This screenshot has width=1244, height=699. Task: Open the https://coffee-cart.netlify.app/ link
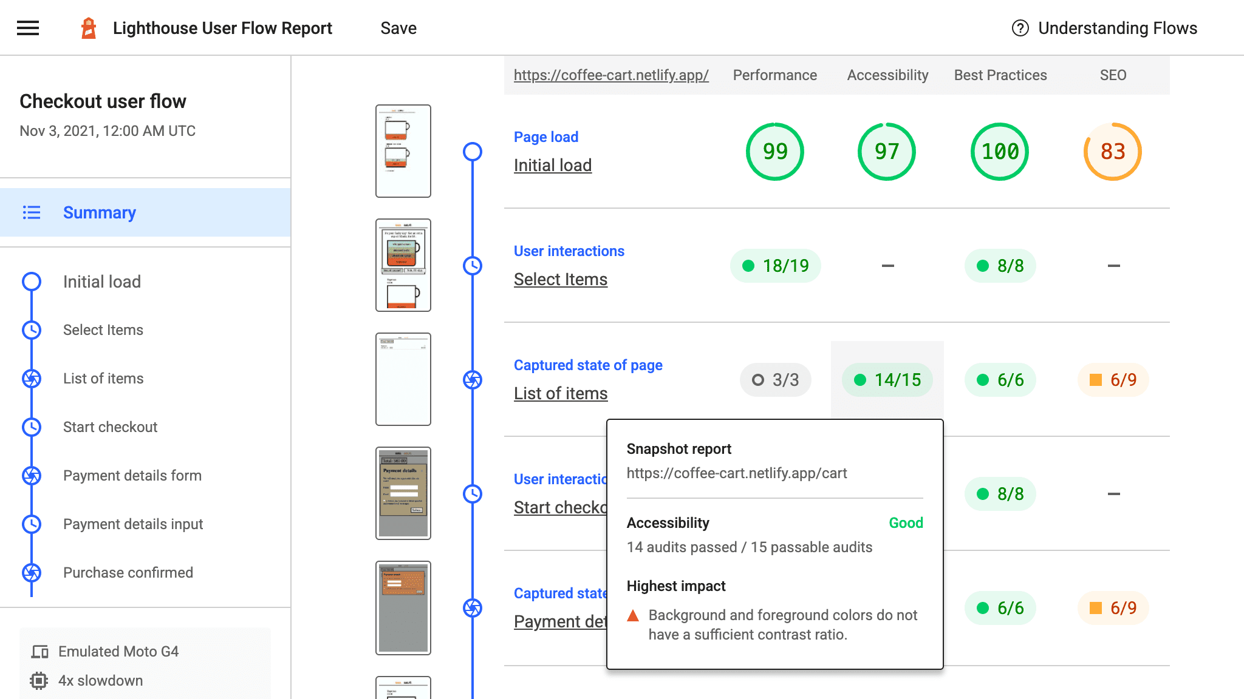(x=611, y=75)
